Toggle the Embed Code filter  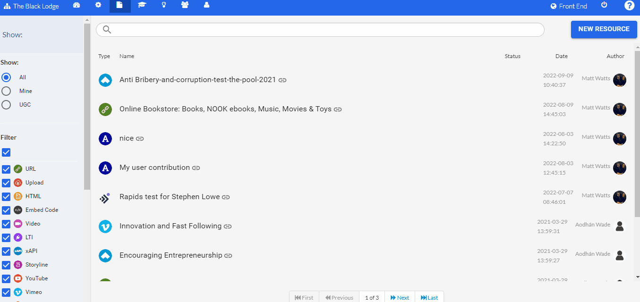6,210
